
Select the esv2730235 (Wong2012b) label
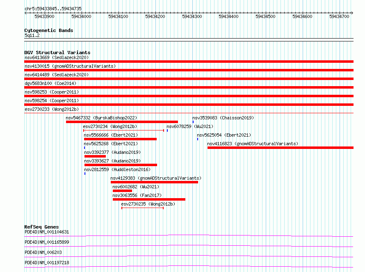(x=148, y=204)
